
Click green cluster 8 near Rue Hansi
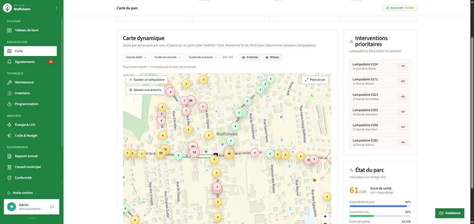(x=265, y=84)
